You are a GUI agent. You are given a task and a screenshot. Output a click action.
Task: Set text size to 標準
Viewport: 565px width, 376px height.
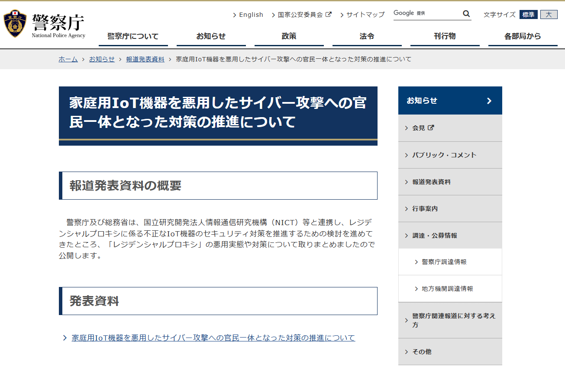pyautogui.click(x=528, y=14)
